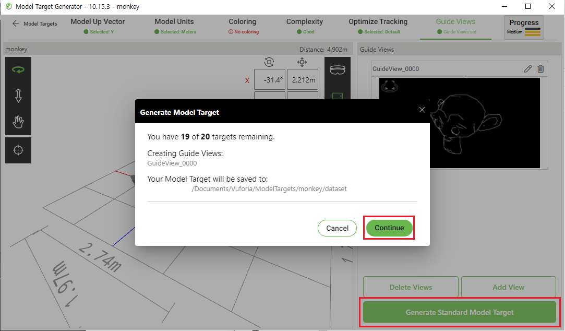This screenshot has width=565, height=331.
Task: Click Generate Standard Model Target button
Action: point(460,312)
